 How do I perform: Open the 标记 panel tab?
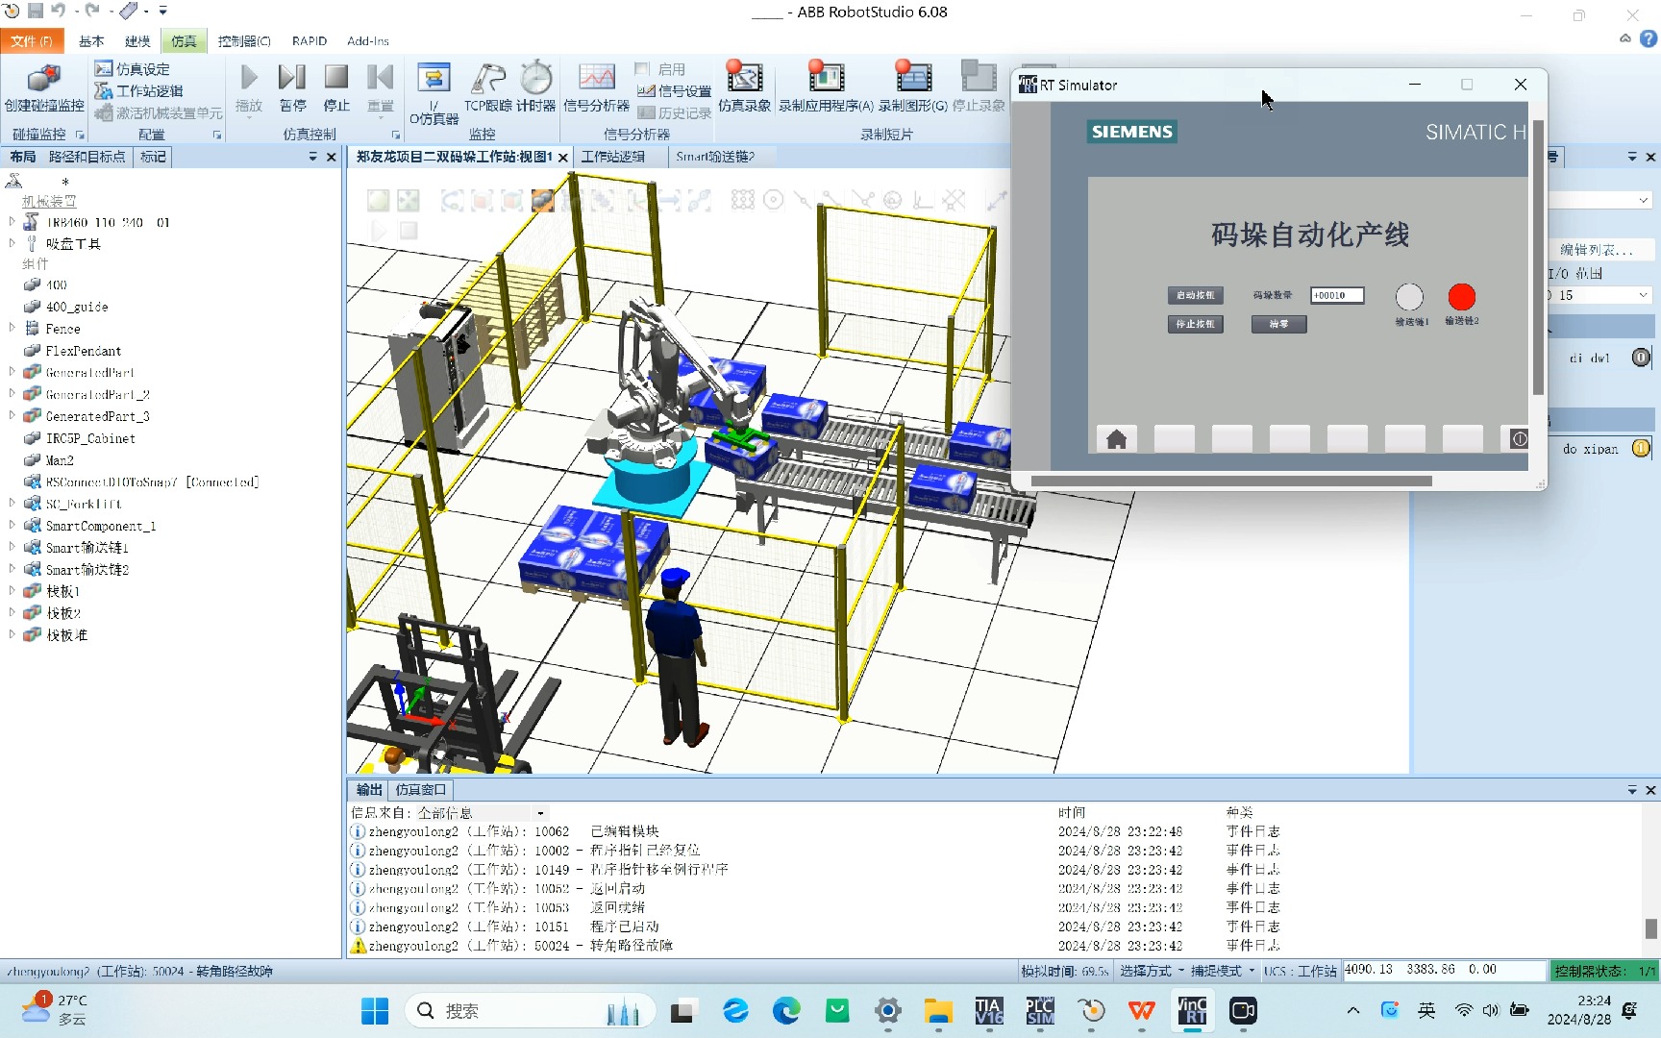click(x=153, y=157)
